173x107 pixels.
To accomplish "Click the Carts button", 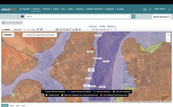I will click(23, 106).
